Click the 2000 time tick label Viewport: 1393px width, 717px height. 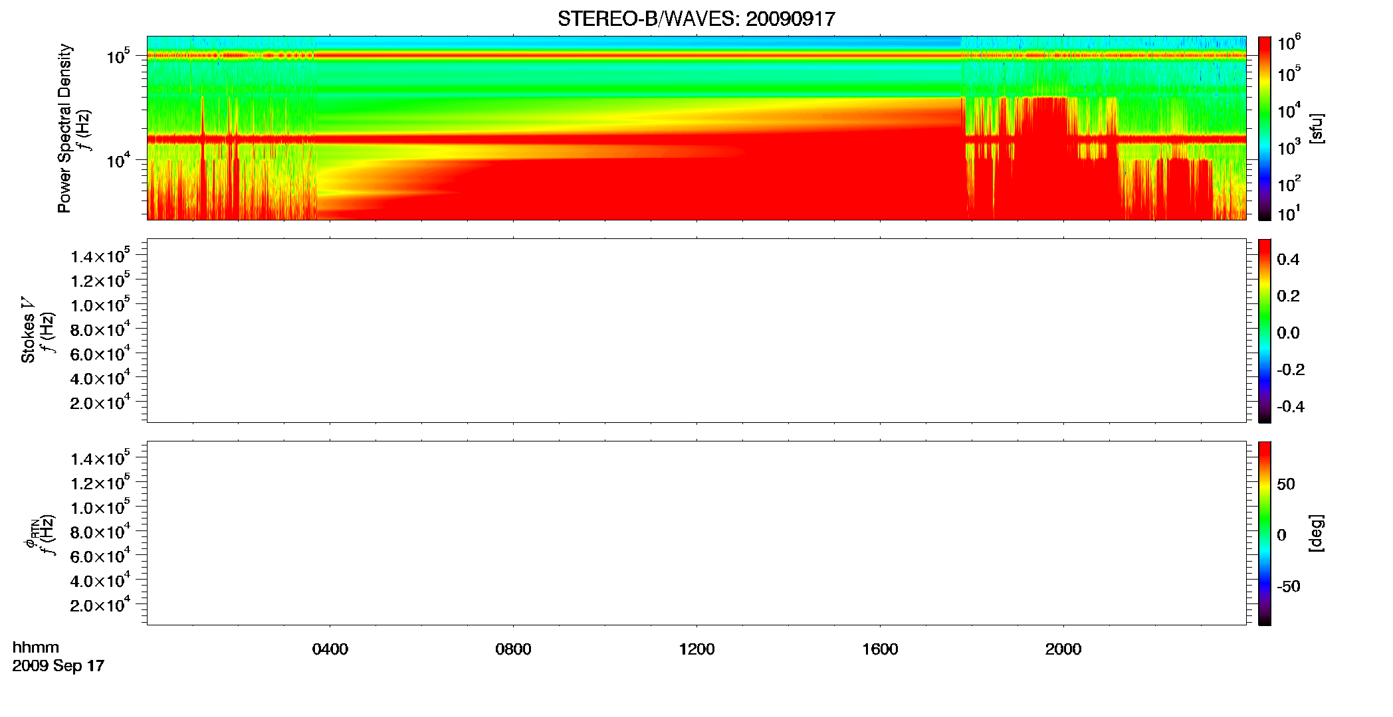point(1063,649)
